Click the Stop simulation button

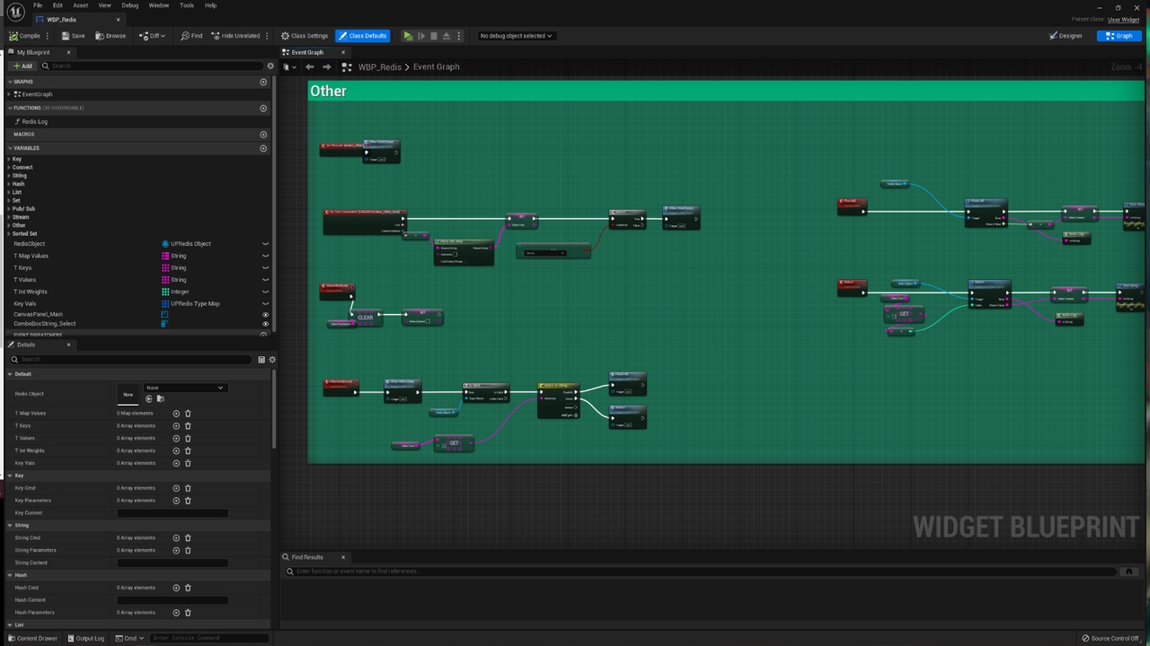click(x=434, y=36)
